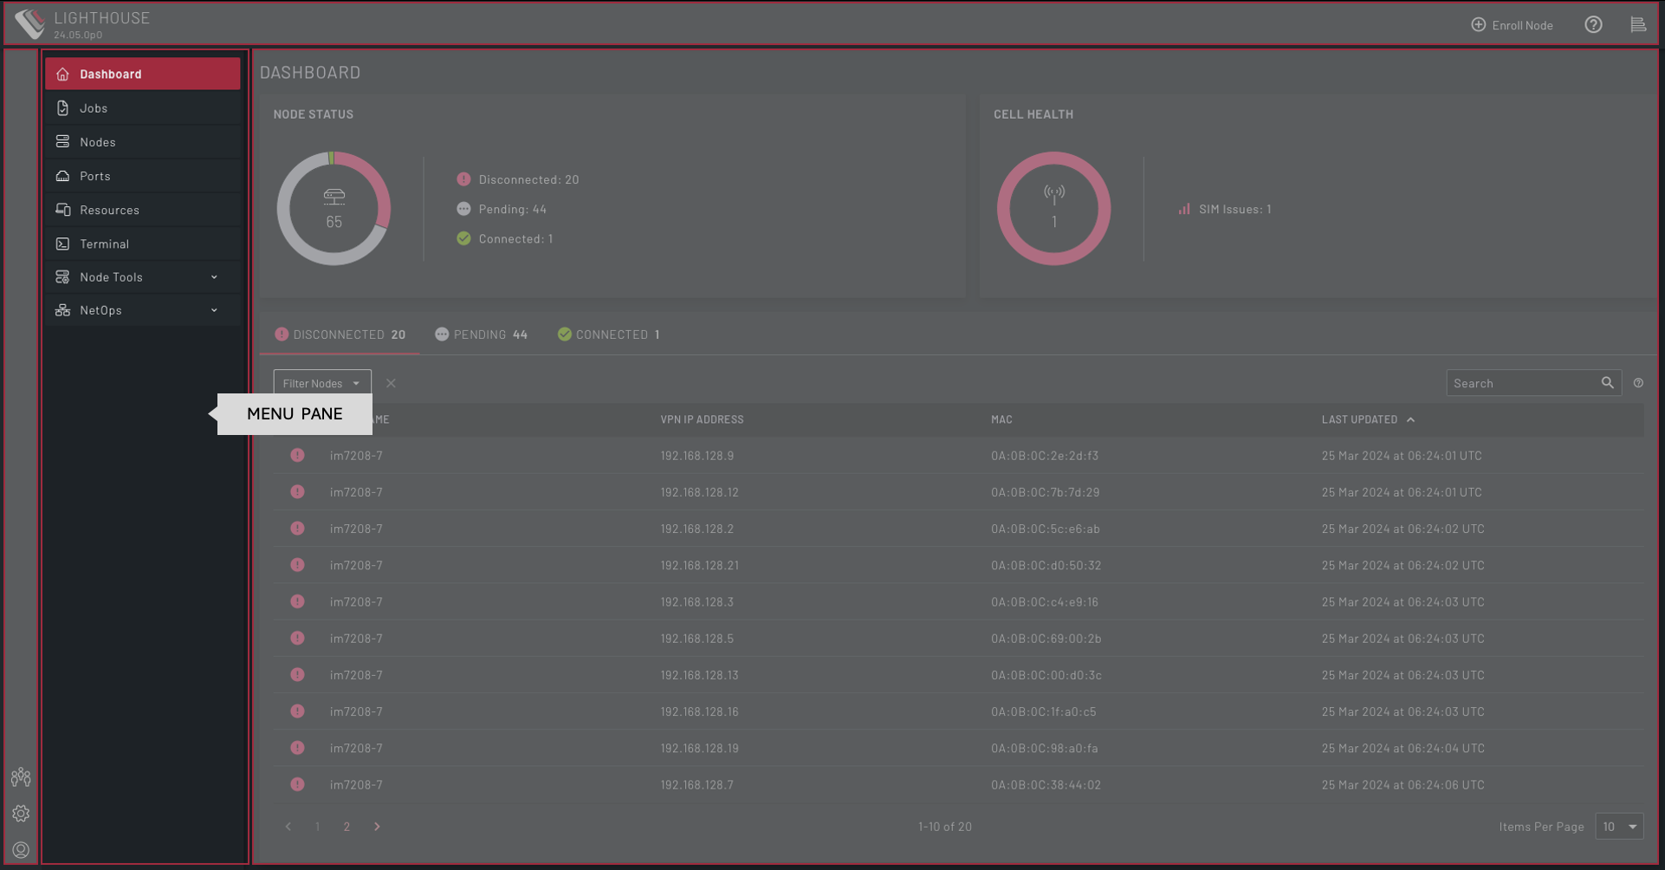Click the user groups icon in left rail
Image resolution: width=1665 pixels, height=870 pixels.
pos(21,777)
